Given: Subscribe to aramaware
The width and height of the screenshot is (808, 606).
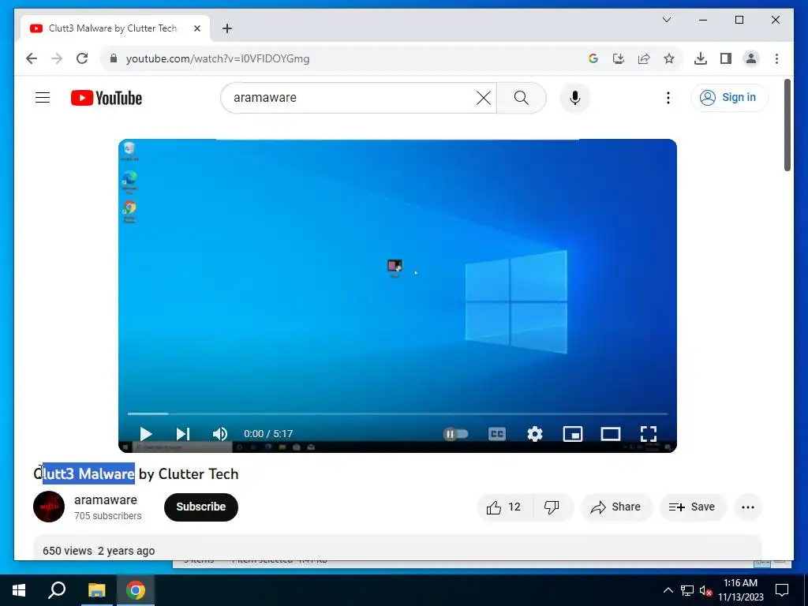Looking at the screenshot, I should (201, 507).
